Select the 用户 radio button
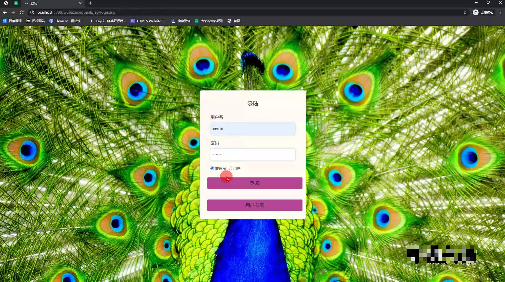Screen dimensions: 505x282 point(230,168)
